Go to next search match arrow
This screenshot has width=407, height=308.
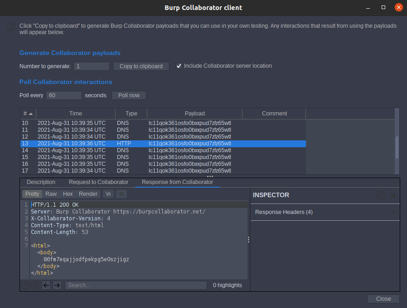tap(57, 285)
